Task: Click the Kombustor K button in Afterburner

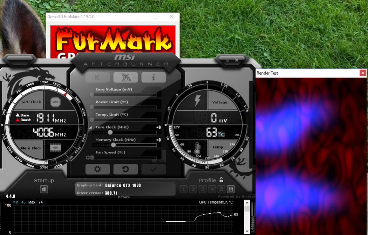Action: click(98, 77)
